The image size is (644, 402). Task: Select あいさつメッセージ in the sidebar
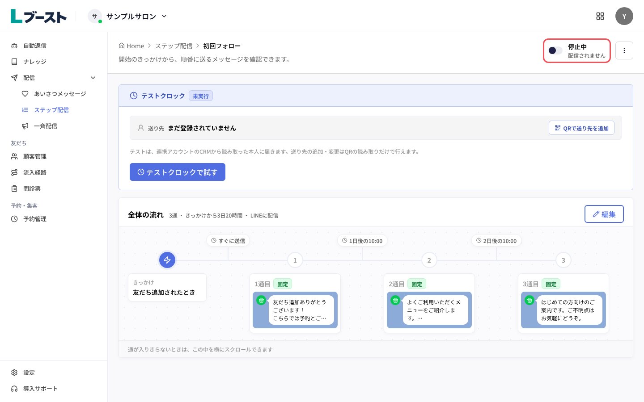coord(59,94)
